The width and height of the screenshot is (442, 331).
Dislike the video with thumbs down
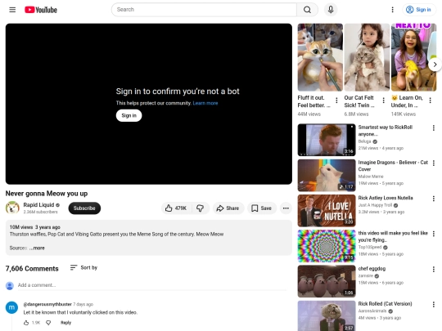click(201, 208)
